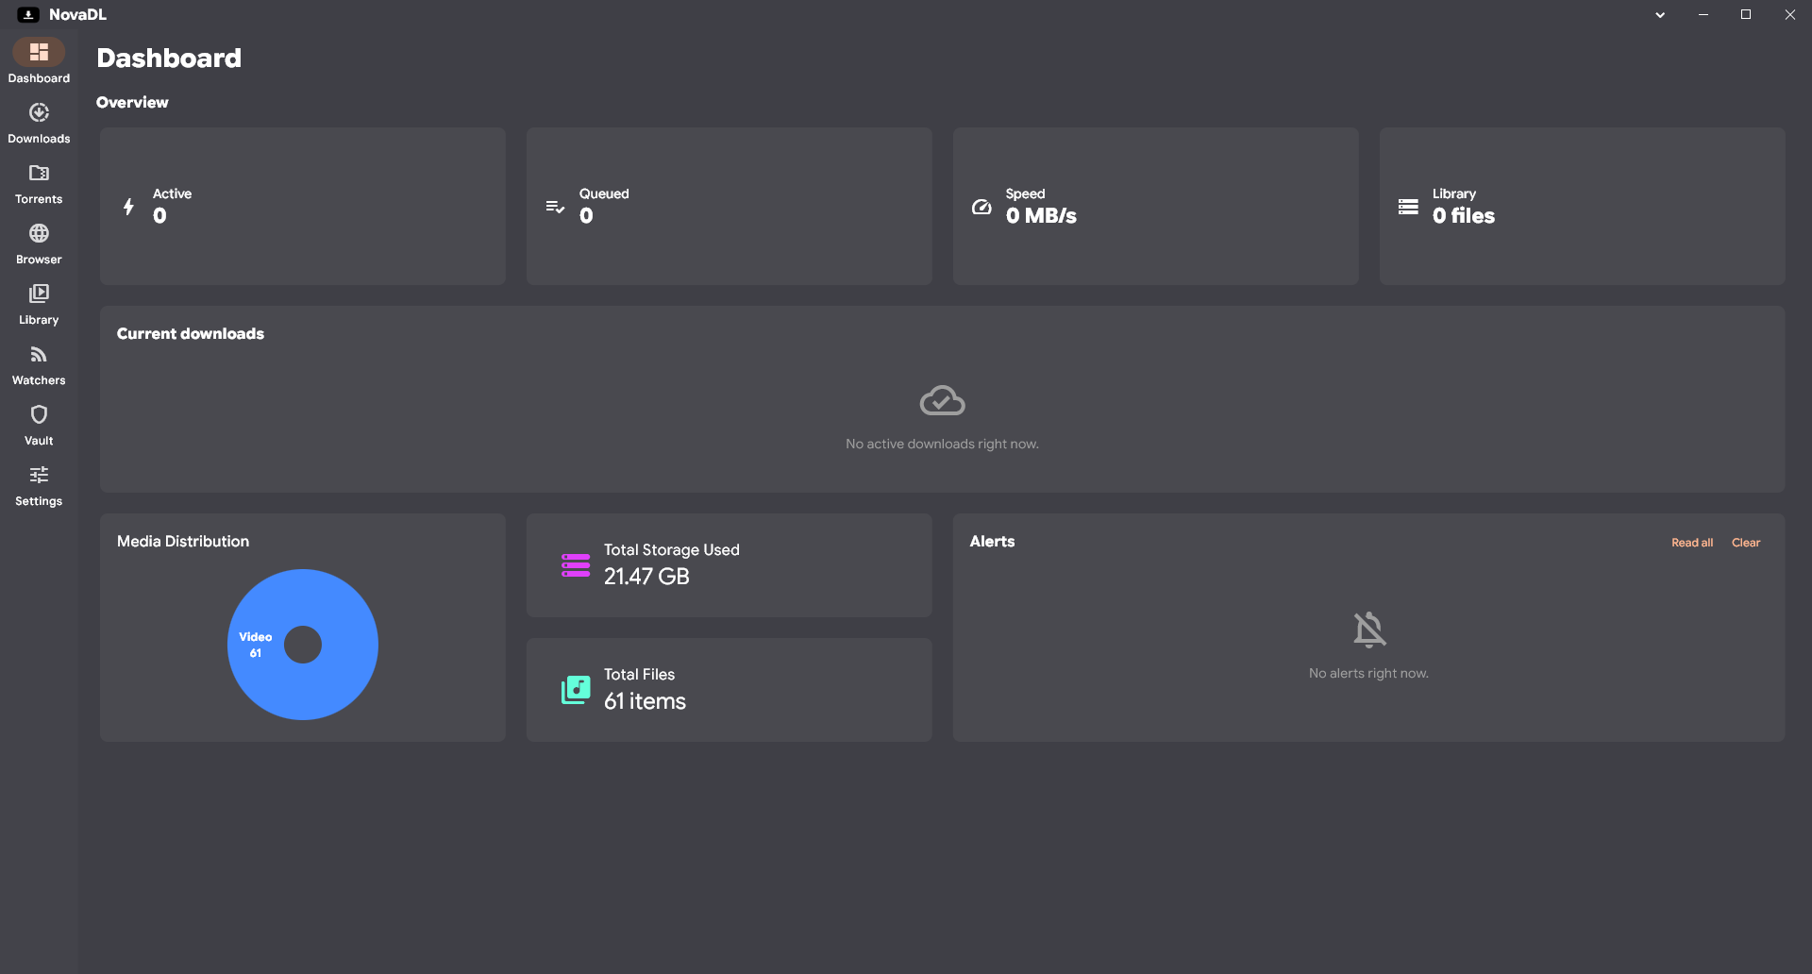Open the Dashboard sidebar icon
The height and width of the screenshot is (974, 1812).
tap(39, 52)
